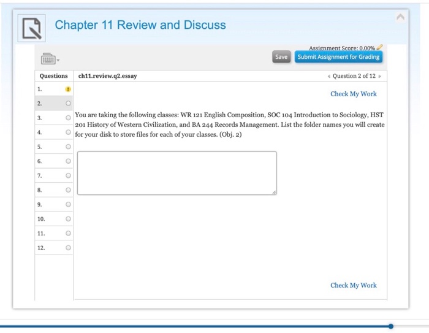
Task: Open question 10 in the list
Action: pyautogui.click(x=54, y=219)
